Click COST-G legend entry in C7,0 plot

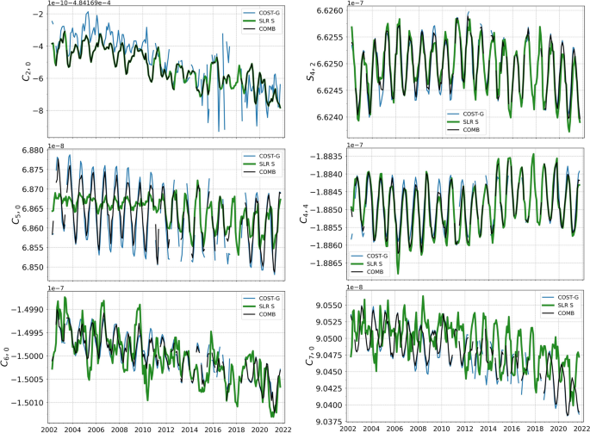point(560,297)
